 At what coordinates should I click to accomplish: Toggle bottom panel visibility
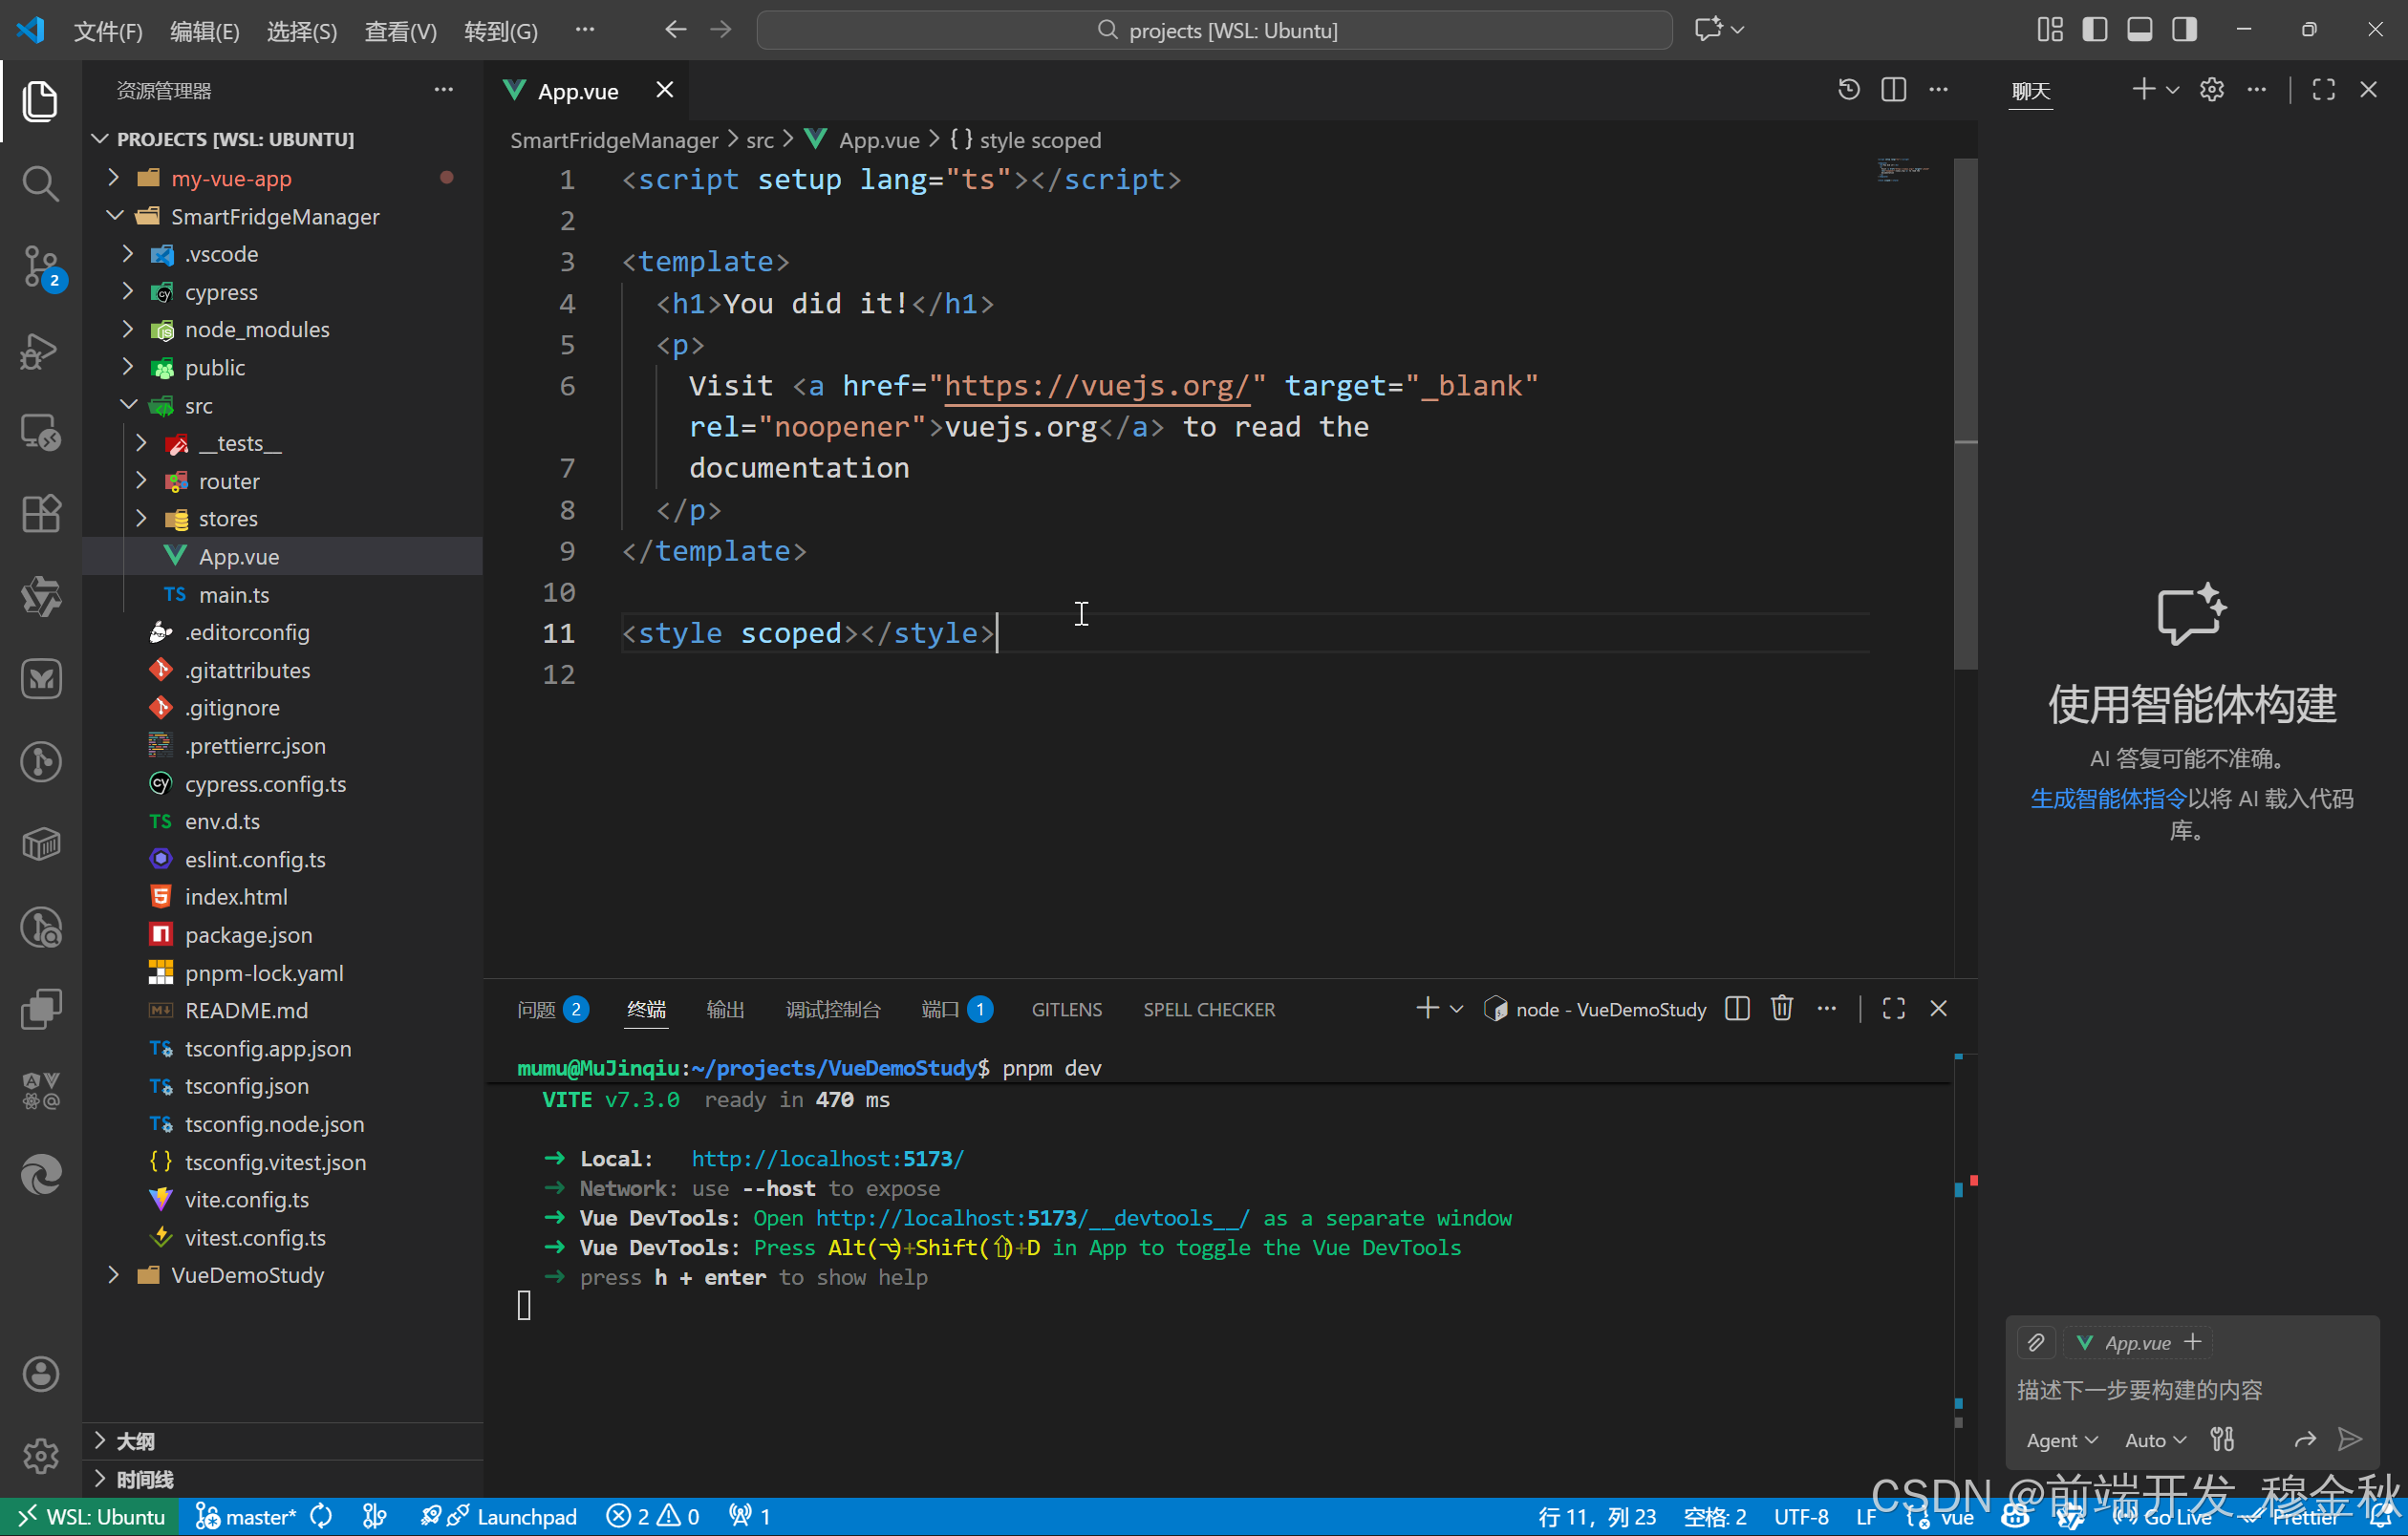pyautogui.click(x=2139, y=30)
